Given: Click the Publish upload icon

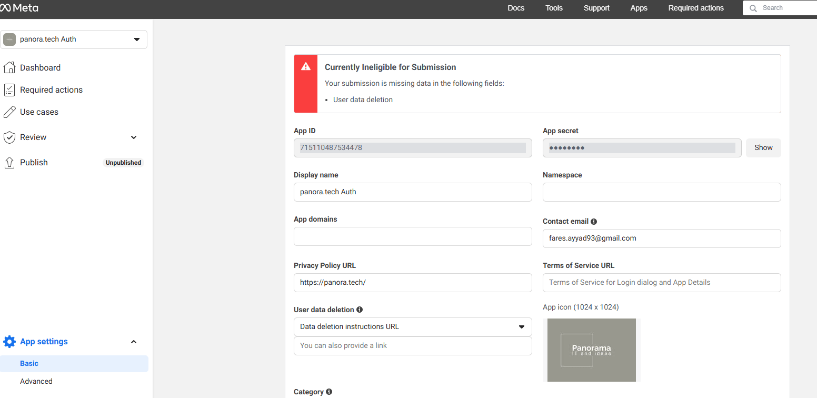Looking at the screenshot, I should click(x=9, y=163).
